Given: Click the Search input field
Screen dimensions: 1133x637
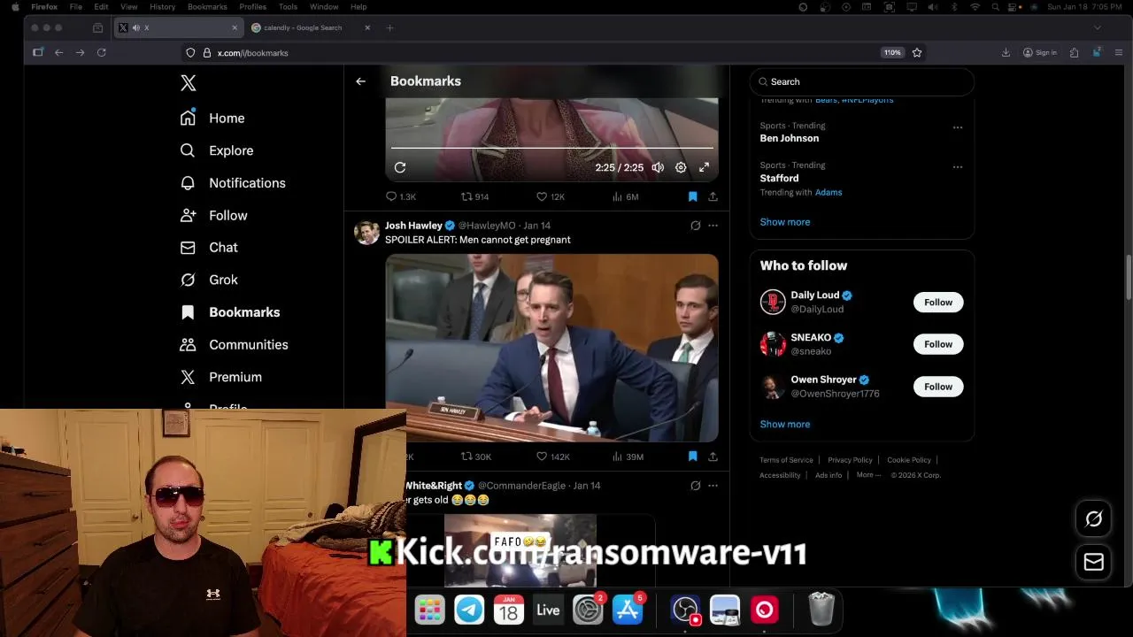Looking at the screenshot, I should tap(862, 81).
